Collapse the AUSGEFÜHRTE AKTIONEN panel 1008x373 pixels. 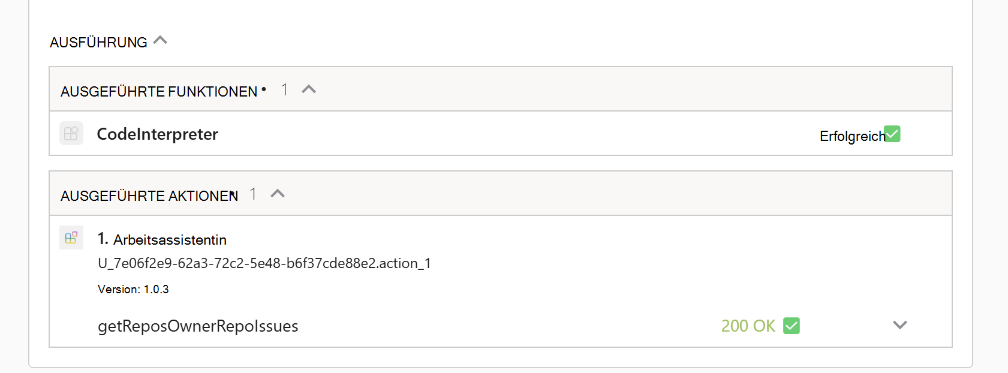tap(277, 193)
